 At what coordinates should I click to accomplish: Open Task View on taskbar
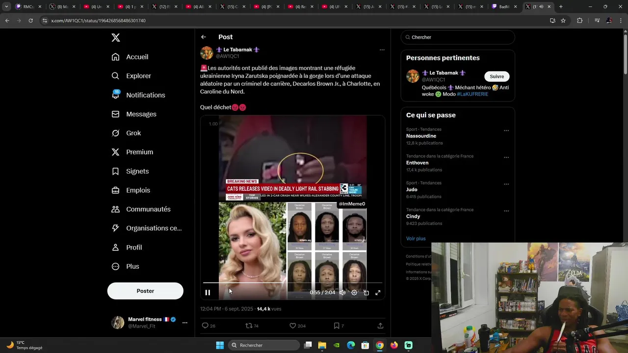click(x=308, y=345)
